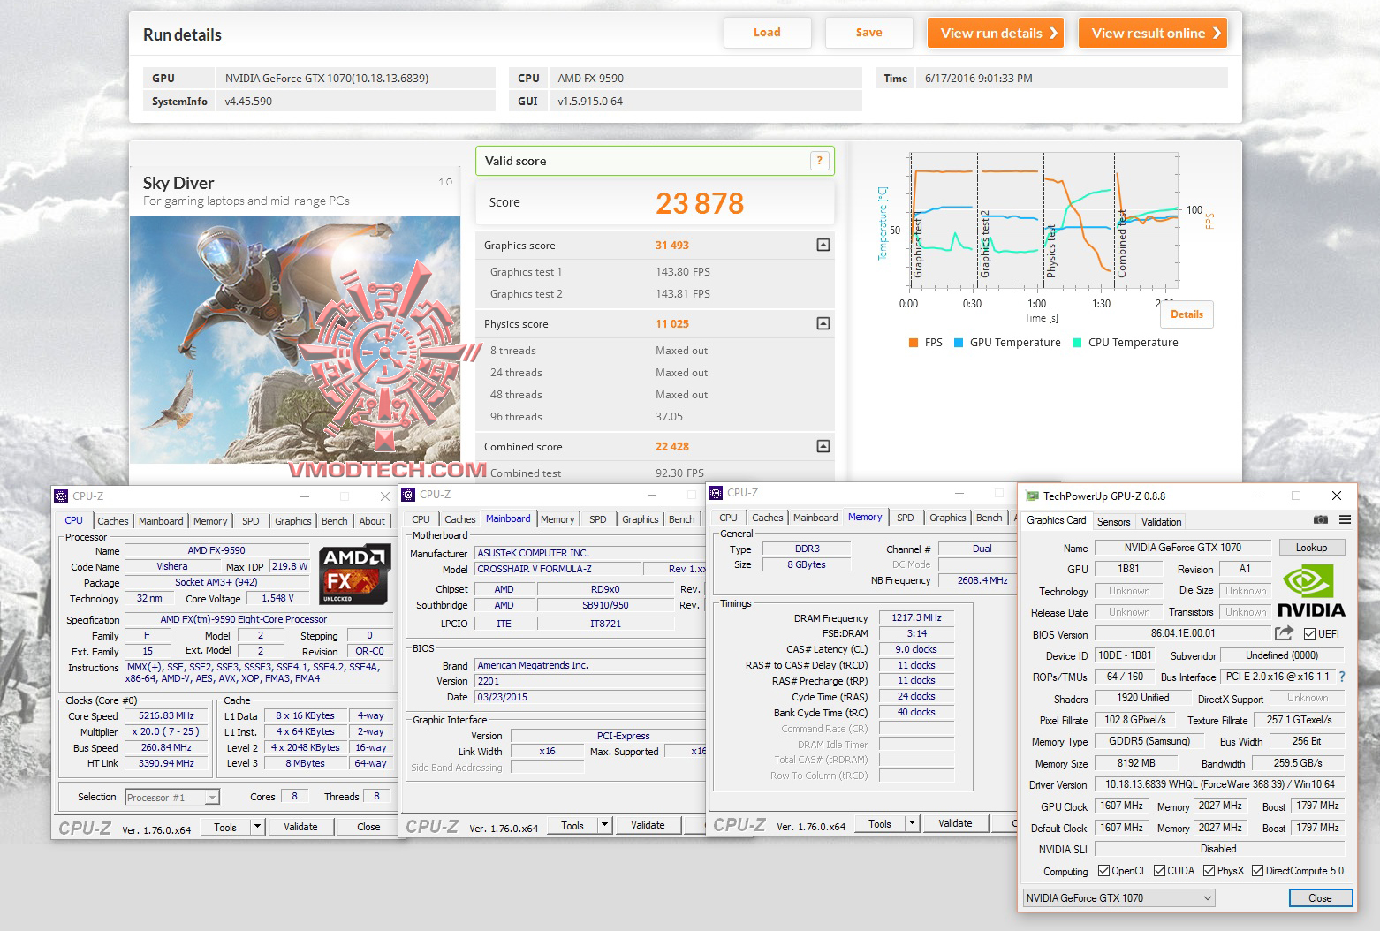1380x931 pixels.
Task: Click the AMD FX logo in CPU-Z
Action: pyautogui.click(x=354, y=574)
